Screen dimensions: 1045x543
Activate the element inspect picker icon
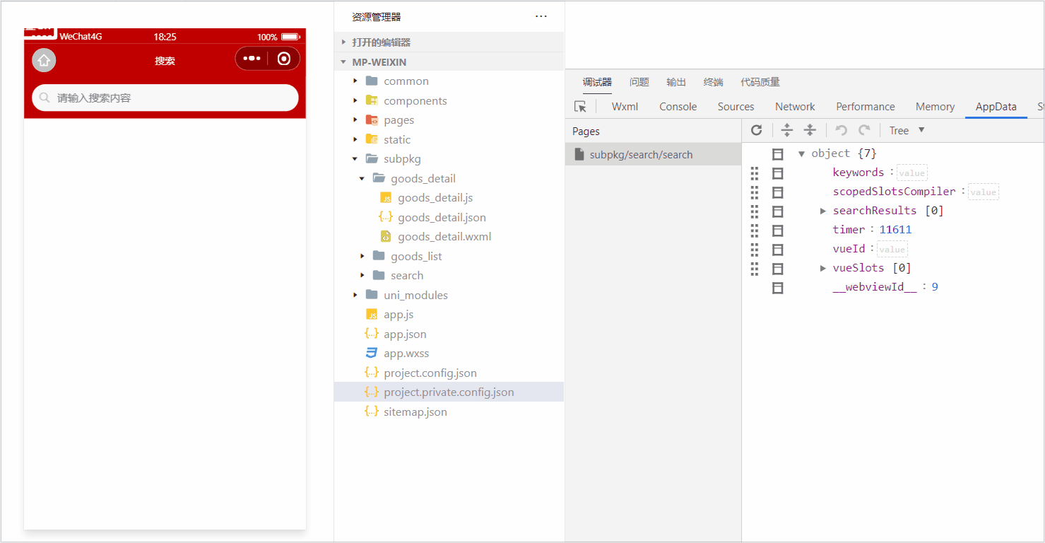click(x=580, y=107)
